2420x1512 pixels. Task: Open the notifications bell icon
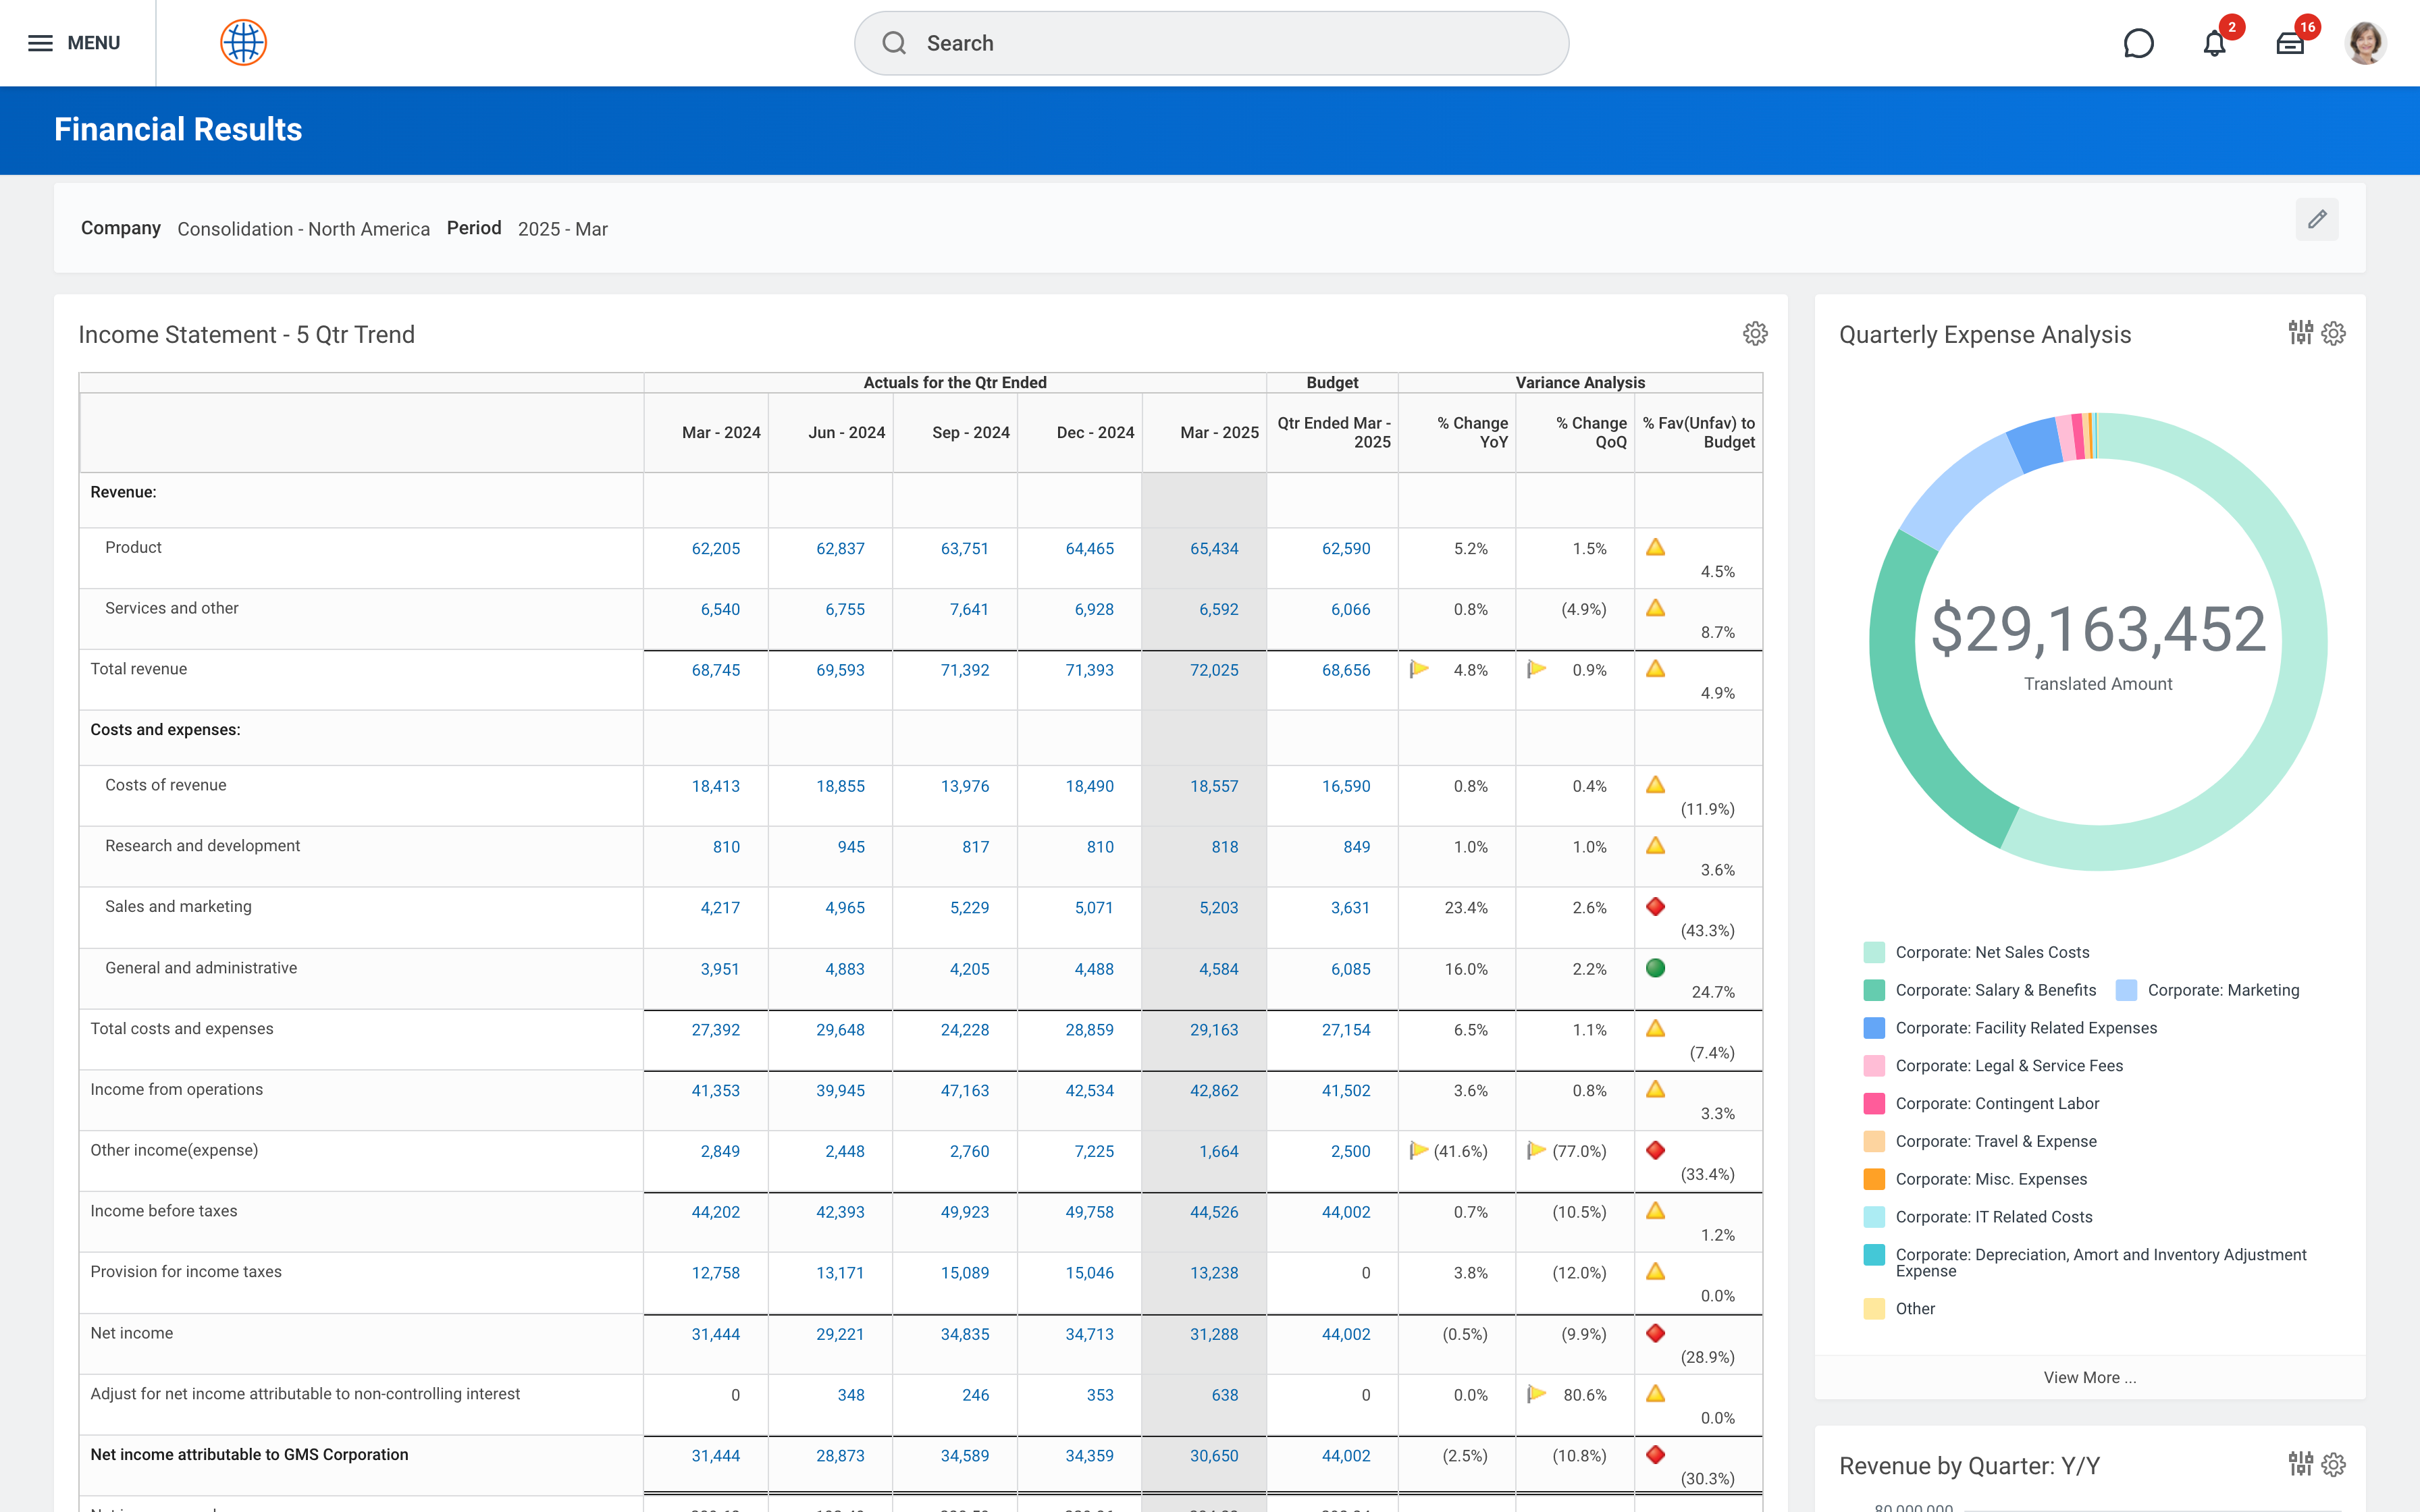pos(2214,44)
